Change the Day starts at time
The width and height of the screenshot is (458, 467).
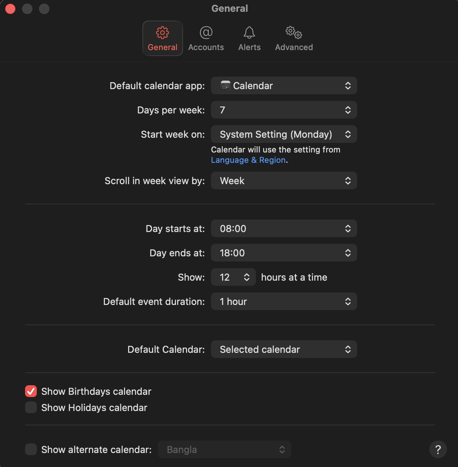click(283, 229)
